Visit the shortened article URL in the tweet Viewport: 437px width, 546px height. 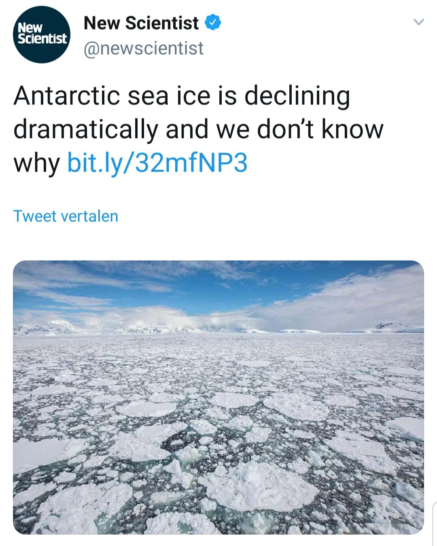157,163
